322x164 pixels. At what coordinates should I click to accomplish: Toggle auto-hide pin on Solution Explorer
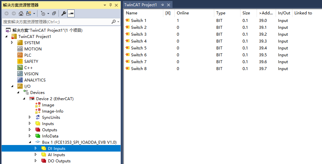[110, 5]
